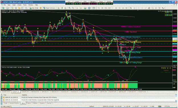
Task: Open the Account History terminal tab
Action: (x=14, y=103)
